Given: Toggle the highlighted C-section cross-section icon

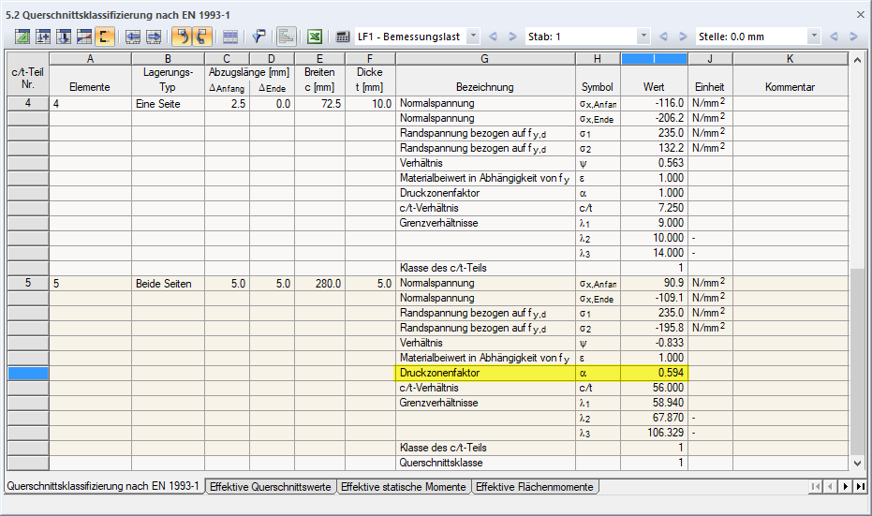Looking at the screenshot, I should click(105, 37).
